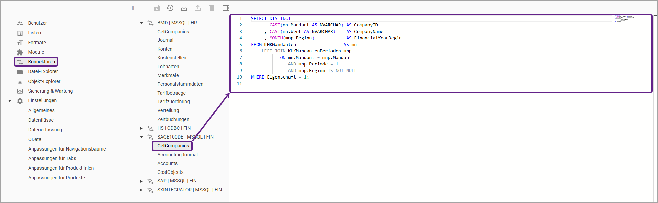
Task: Expand the SAP | MSSQL | FIN connector
Action: click(x=141, y=181)
